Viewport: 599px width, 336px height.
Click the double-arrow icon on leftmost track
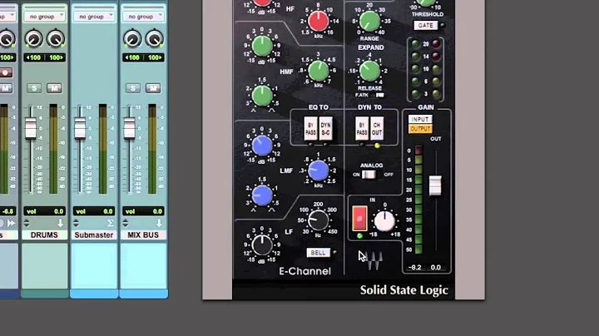12,223
